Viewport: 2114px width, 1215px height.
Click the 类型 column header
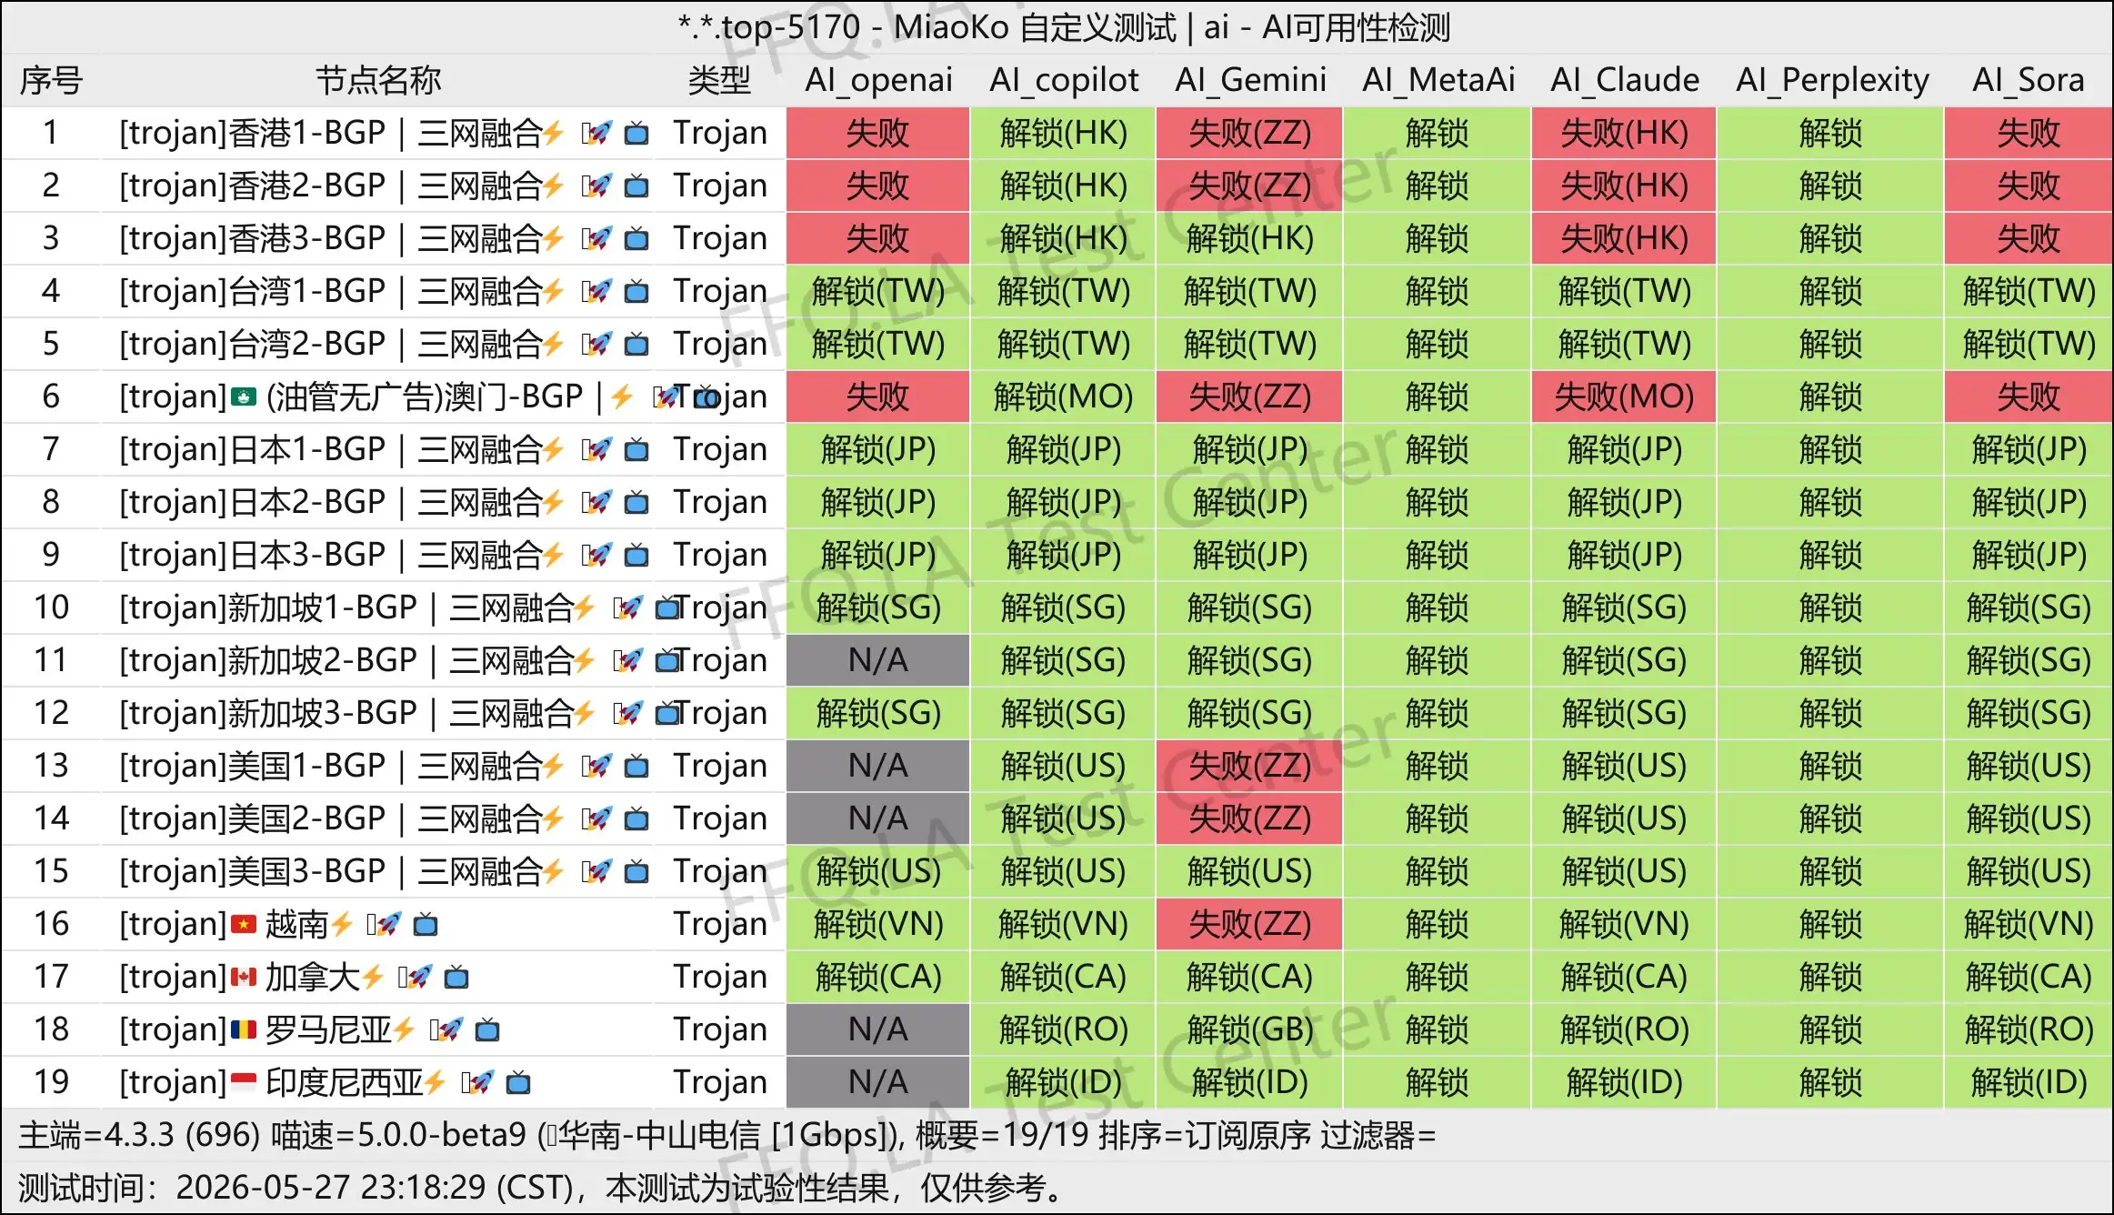(719, 81)
